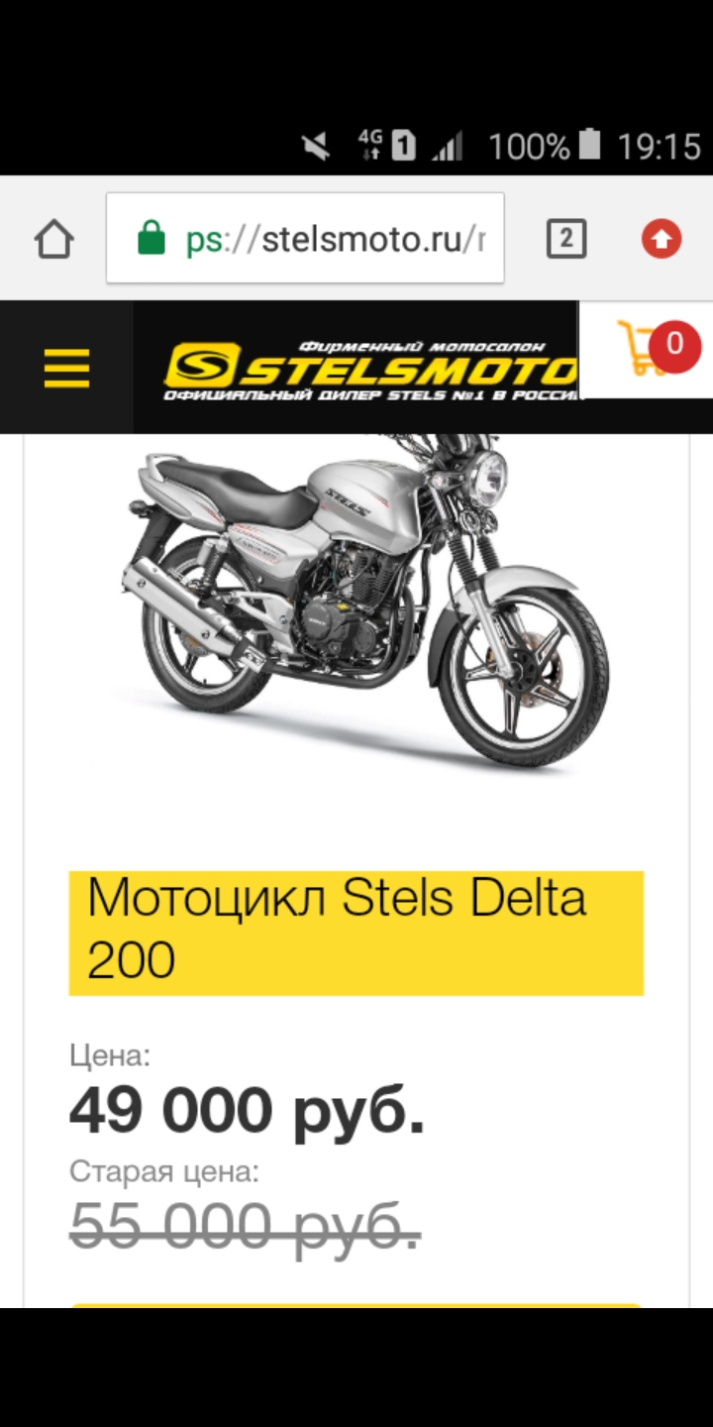Tap the address bar with stelsmoto.ru URL
Image resolution: width=713 pixels, height=1427 pixels.
(305, 239)
